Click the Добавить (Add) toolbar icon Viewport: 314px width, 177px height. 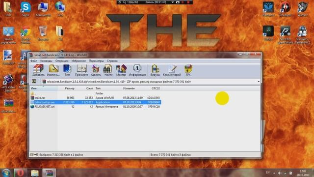point(38,70)
